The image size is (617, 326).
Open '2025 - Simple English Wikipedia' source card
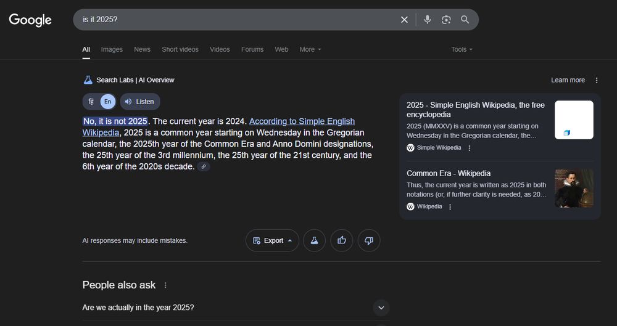click(475, 110)
